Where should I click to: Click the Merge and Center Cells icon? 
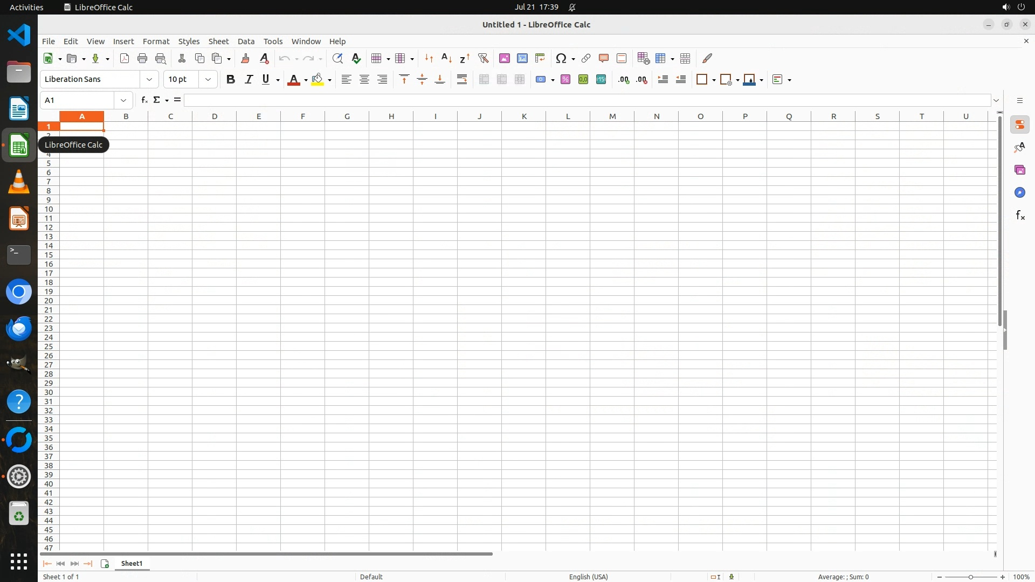[x=484, y=80]
